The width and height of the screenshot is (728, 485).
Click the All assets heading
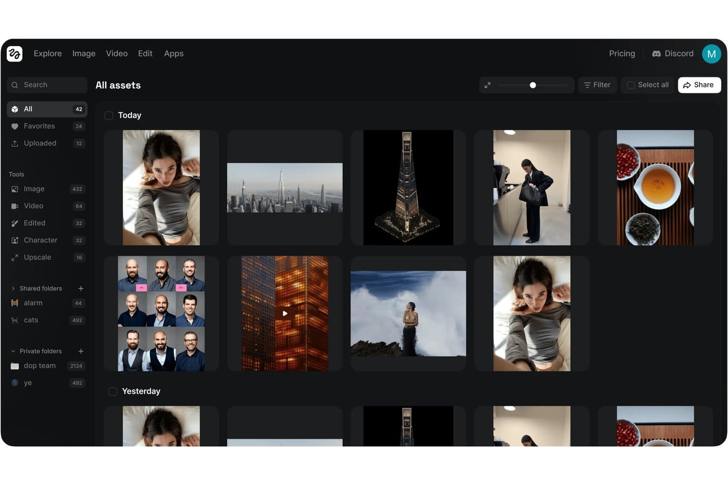[118, 86]
